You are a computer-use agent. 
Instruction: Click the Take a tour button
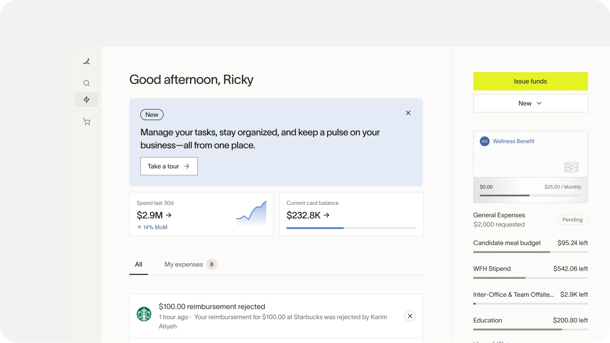click(169, 166)
